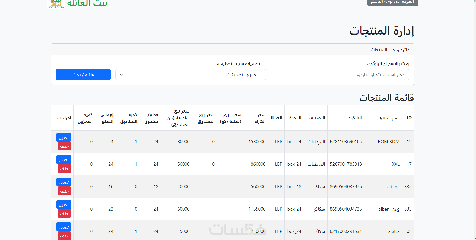Image resolution: width=476 pixels, height=240 pixels.
Task: Click purchase price 860000
Action: pyautogui.click(x=258, y=164)
